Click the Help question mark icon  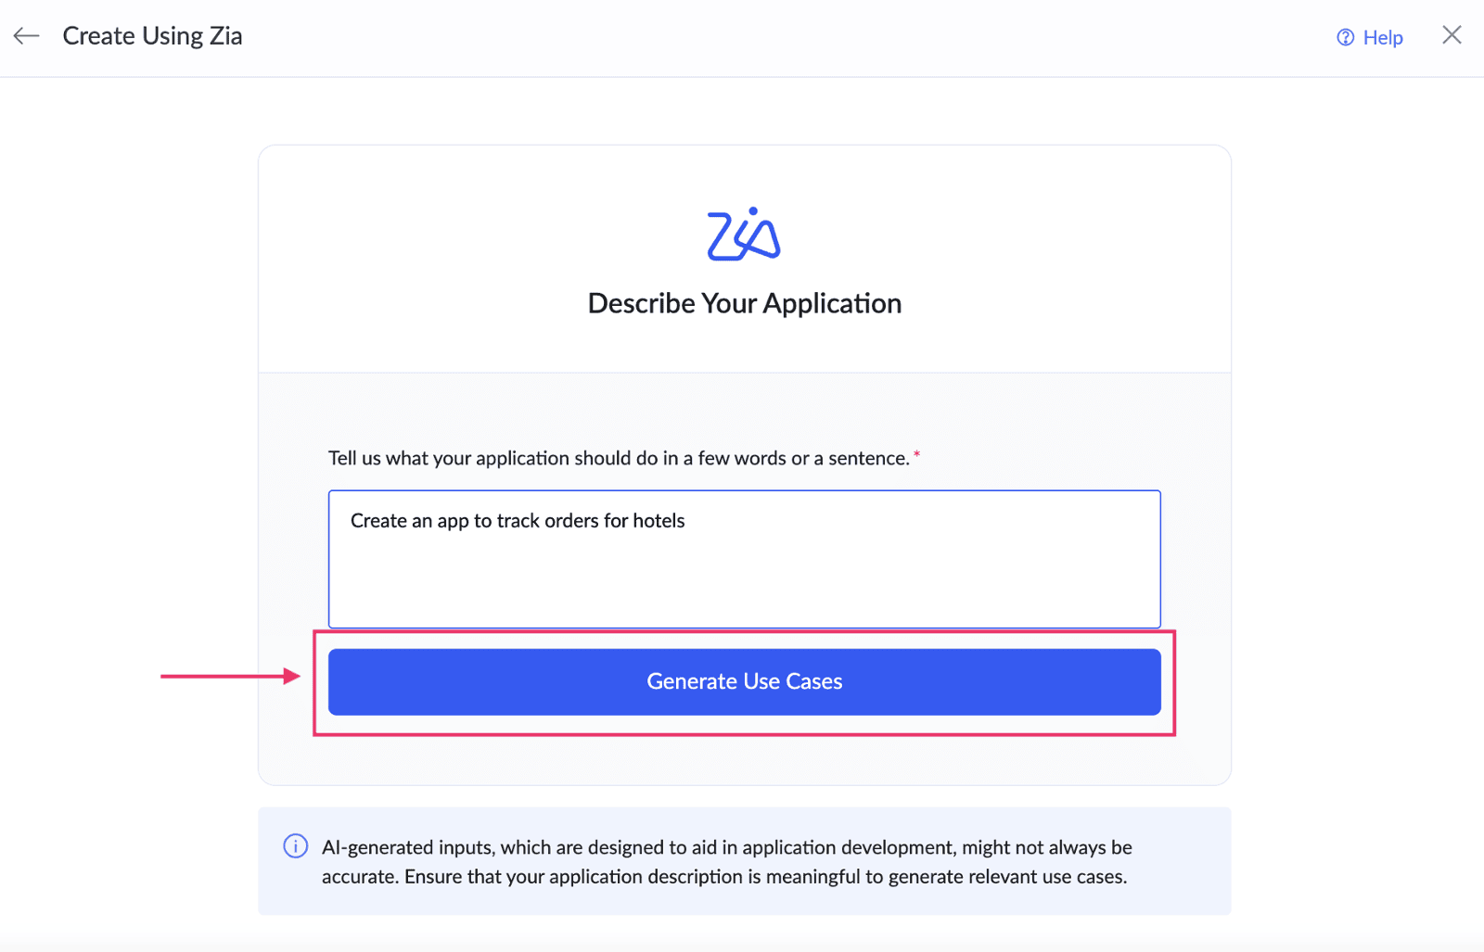[1345, 38]
